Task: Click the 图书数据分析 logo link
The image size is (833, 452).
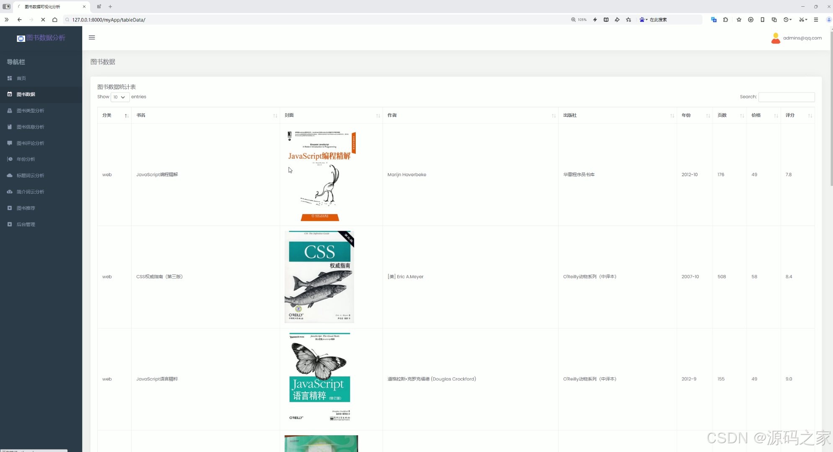Action: tap(41, 38)
